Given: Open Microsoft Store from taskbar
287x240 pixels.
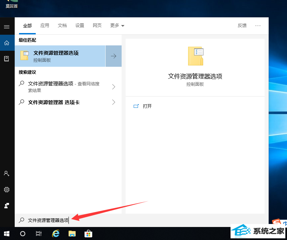Looking at the screenshot, I should (x=88, y=234).
